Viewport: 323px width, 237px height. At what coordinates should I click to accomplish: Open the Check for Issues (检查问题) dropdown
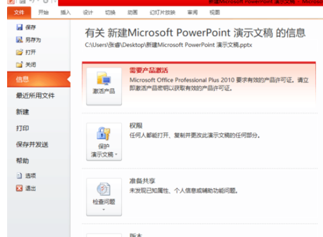point(104,197)
